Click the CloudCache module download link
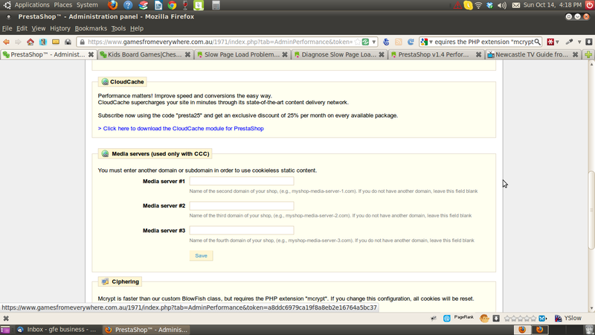Viewport: 595px width, 335px height. (x=181, y=128)
